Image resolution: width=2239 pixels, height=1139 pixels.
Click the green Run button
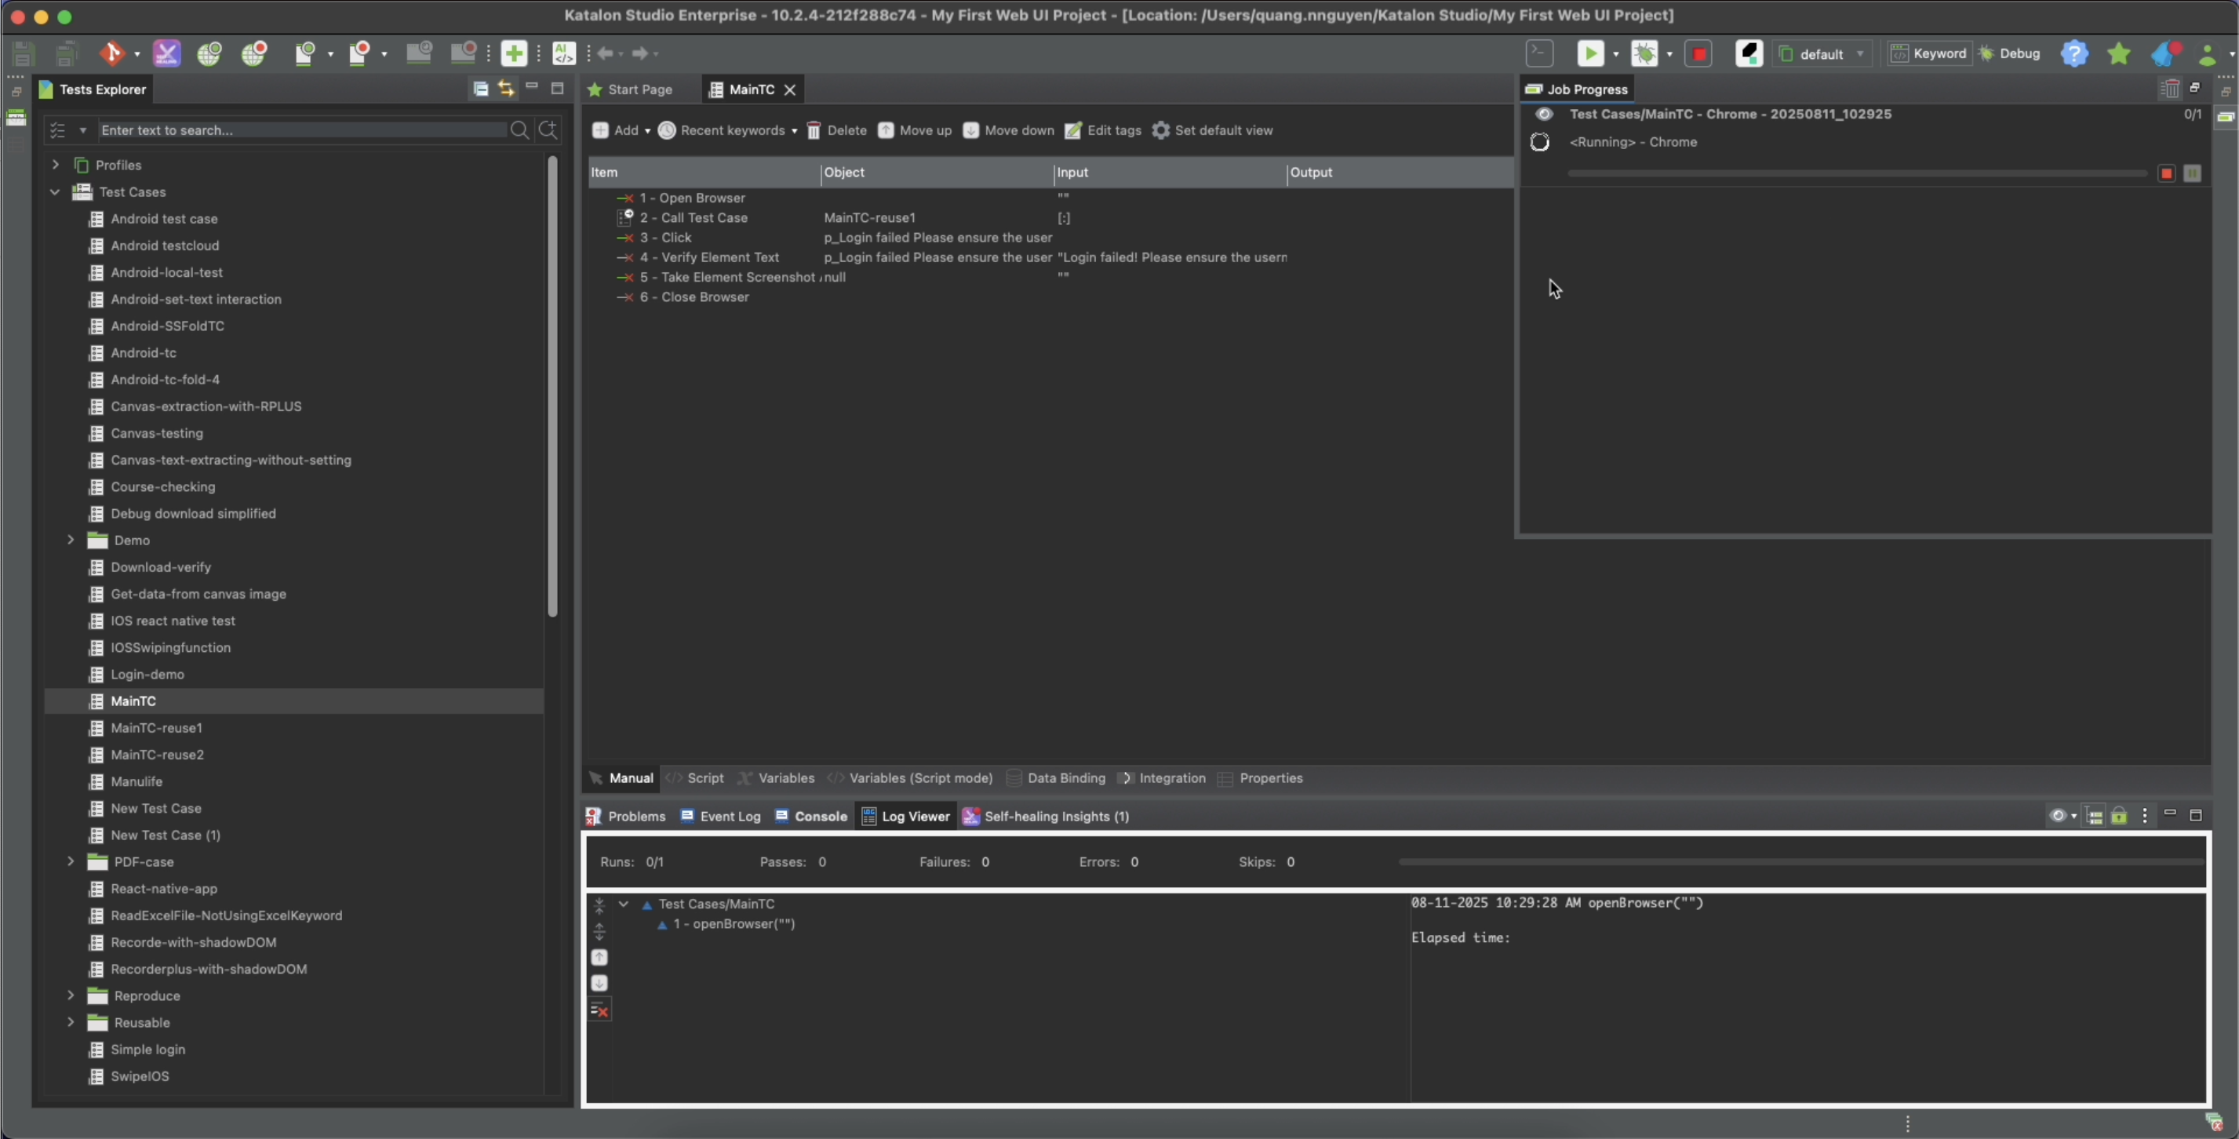click(x=1589, y=54)
